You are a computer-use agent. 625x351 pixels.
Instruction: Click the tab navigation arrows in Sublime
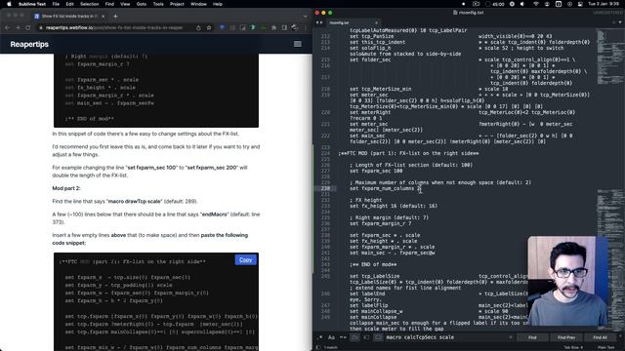pos(319,22)
